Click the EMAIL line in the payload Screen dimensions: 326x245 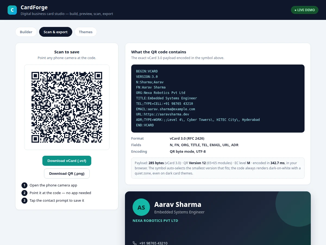point(165,109)
